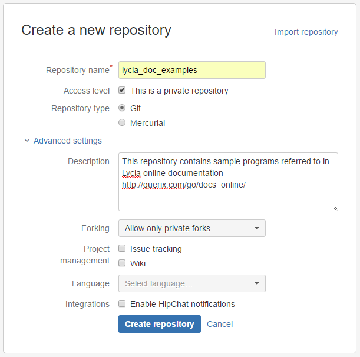Enable Issue tracking checkbox
The height and width of the screenshot is (357, 360).
[122, 249]
